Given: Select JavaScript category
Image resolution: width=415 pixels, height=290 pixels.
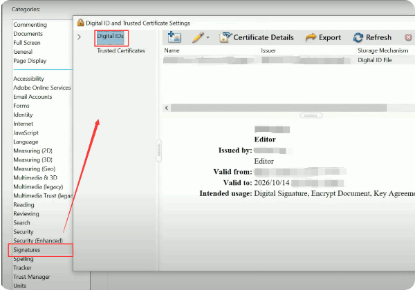Looking at the screenshot, I should coord(26,133).
